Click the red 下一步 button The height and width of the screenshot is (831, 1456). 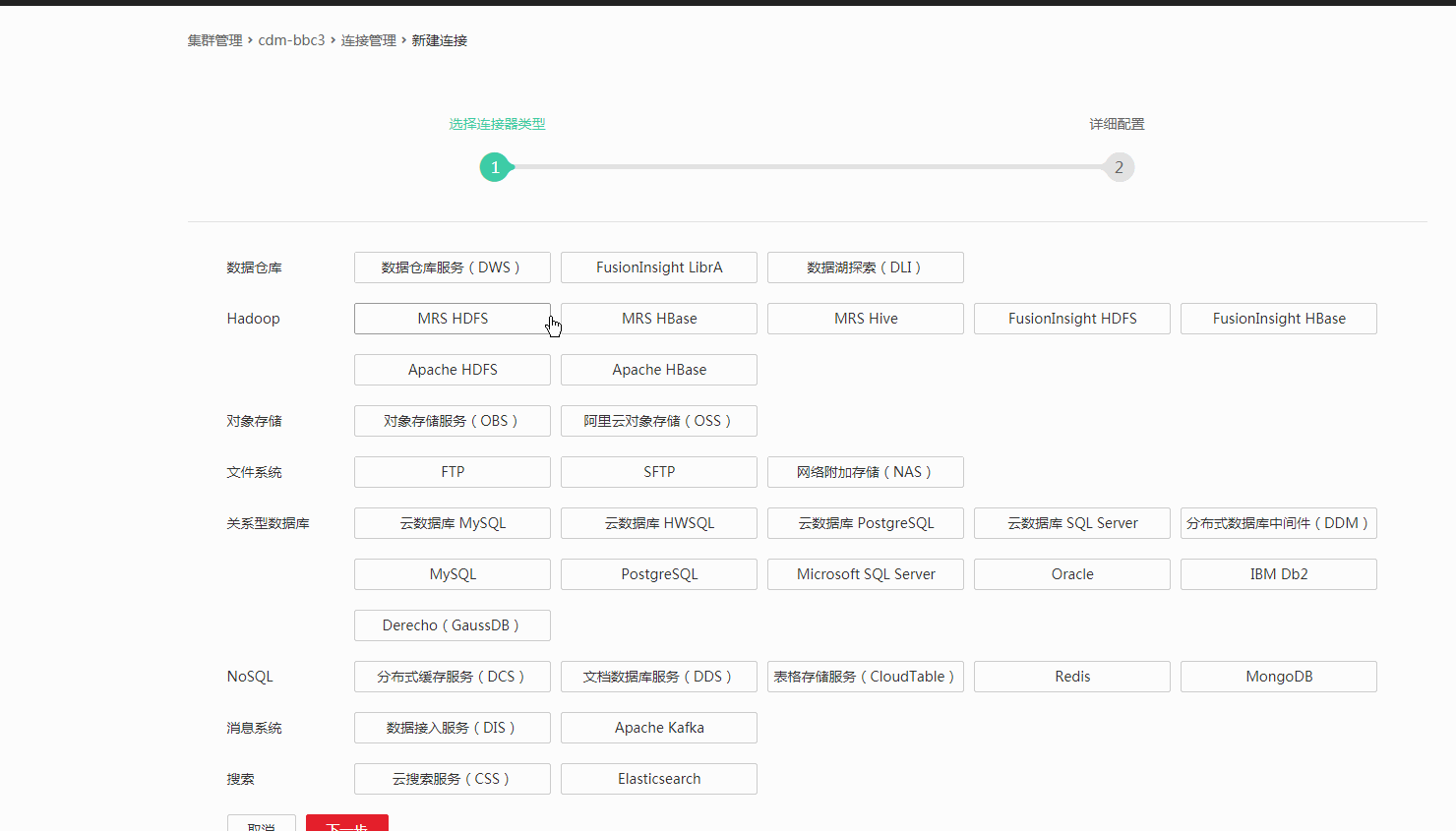pos(347,824)
